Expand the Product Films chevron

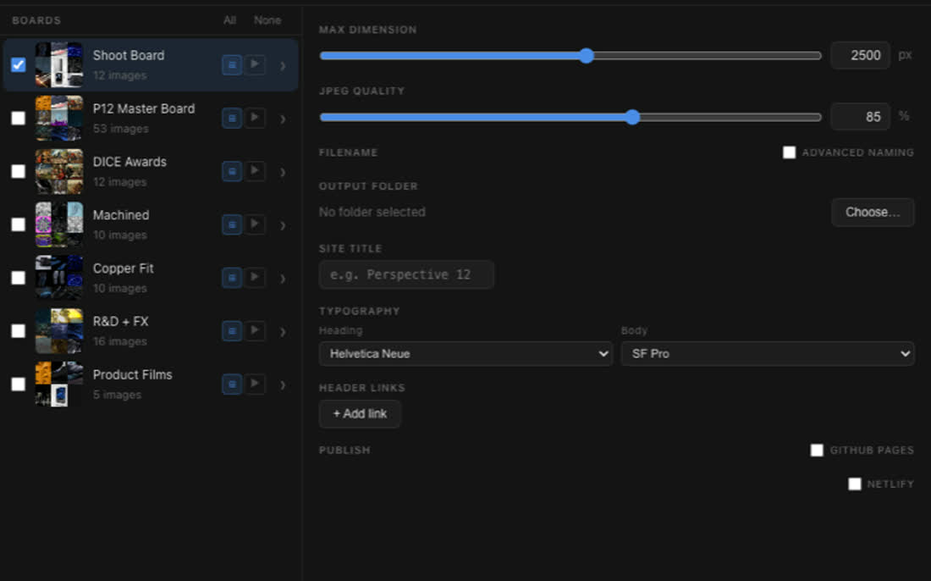(284, 385)
